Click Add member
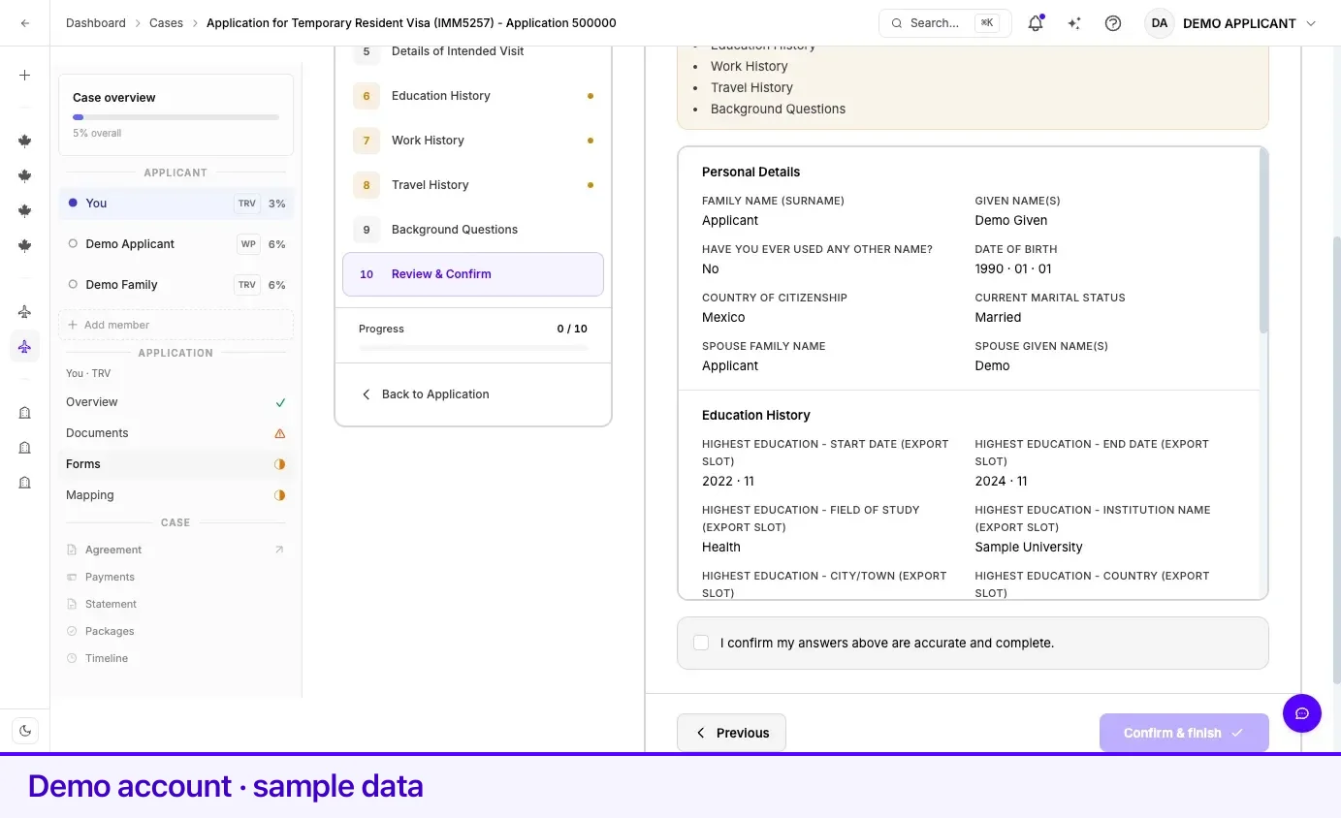This screenshot has height=818, width=1341. 176,325
